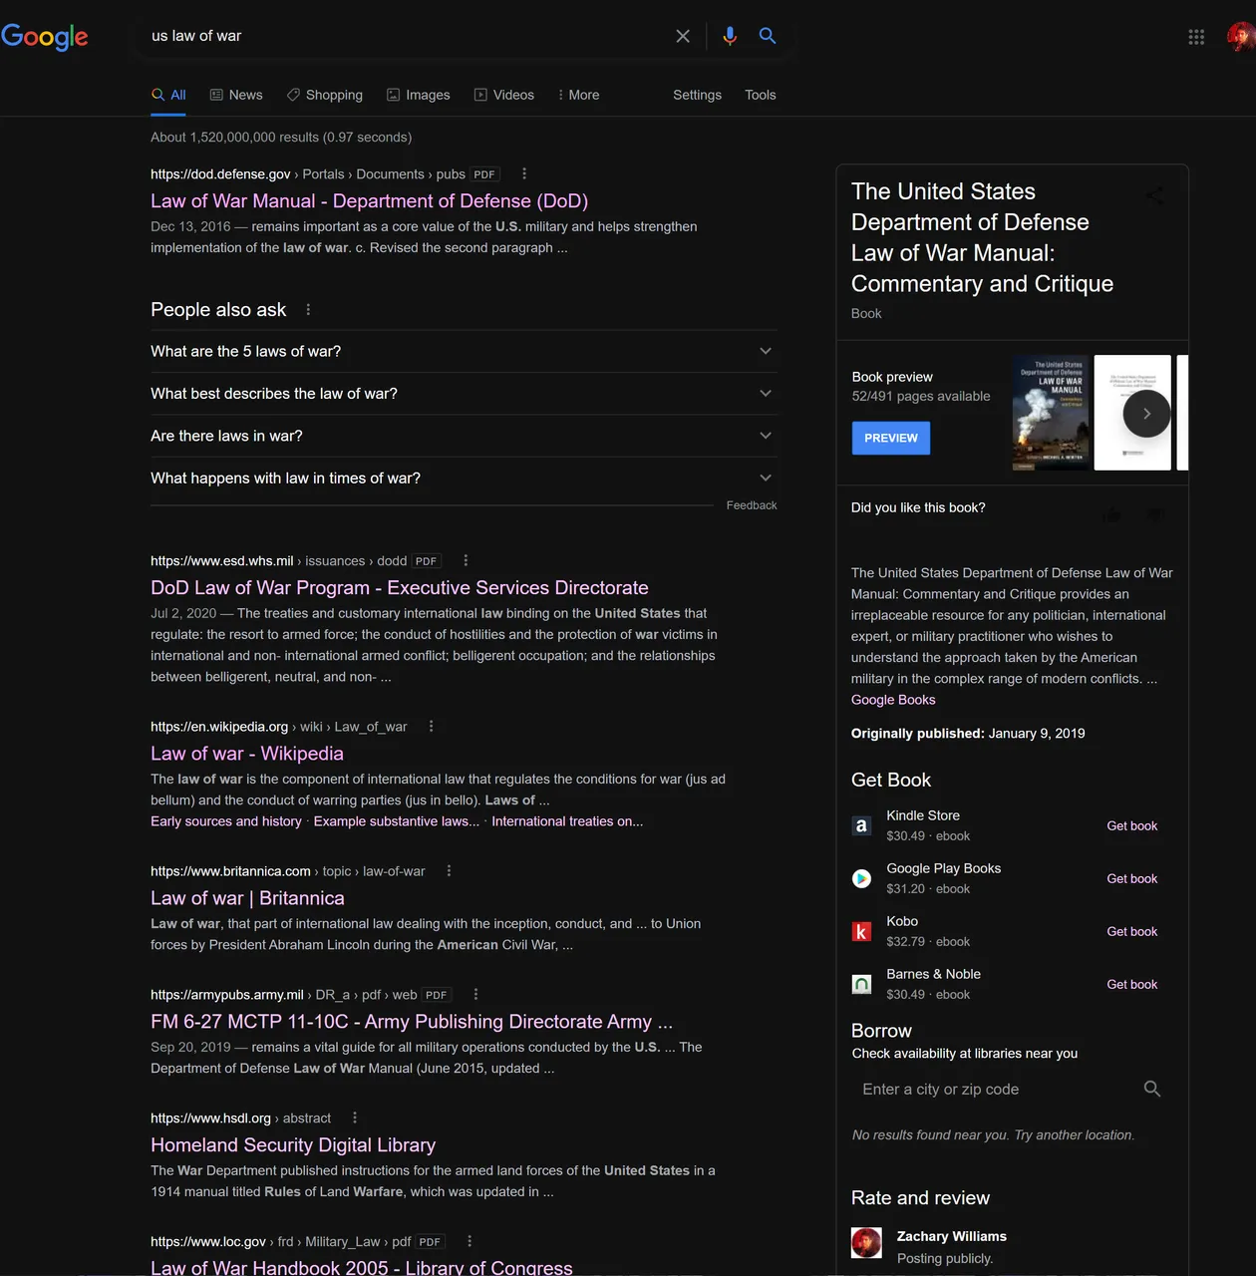Click Get book for Barnes & Noble
1256x1276 pixels.
click(x=1132, y=984)
